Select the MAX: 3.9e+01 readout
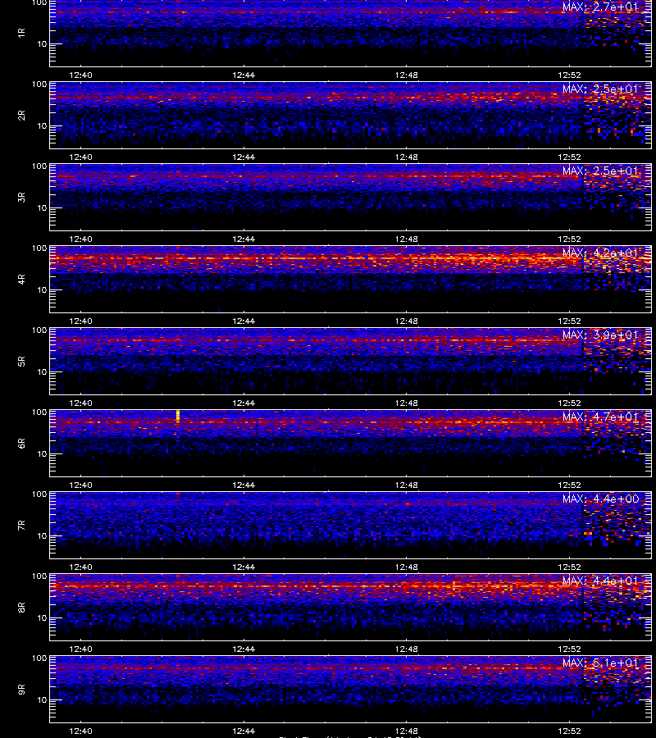 tap(600, 335)
